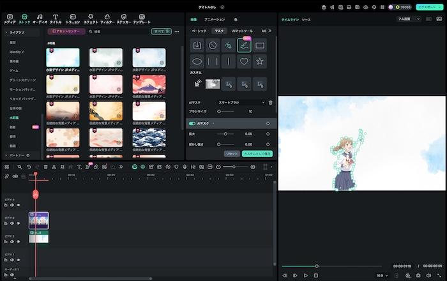Click the scissors split tool in timeline toolbar
The width and height of the screenshot is (447, 281).
[x=54, y=167]
